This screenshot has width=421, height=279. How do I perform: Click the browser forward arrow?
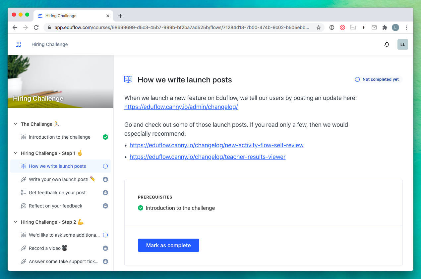[x=26, y=27]
